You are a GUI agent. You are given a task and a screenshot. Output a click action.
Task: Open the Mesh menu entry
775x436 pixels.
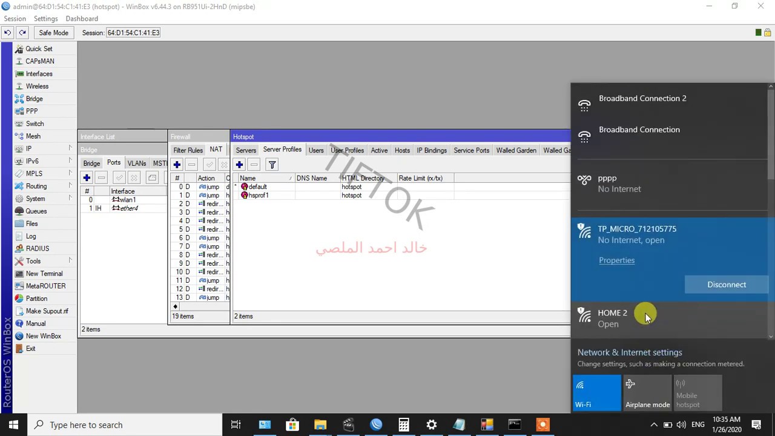coord(33,136)
